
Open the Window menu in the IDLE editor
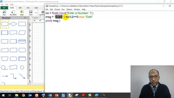pos(77,9)
